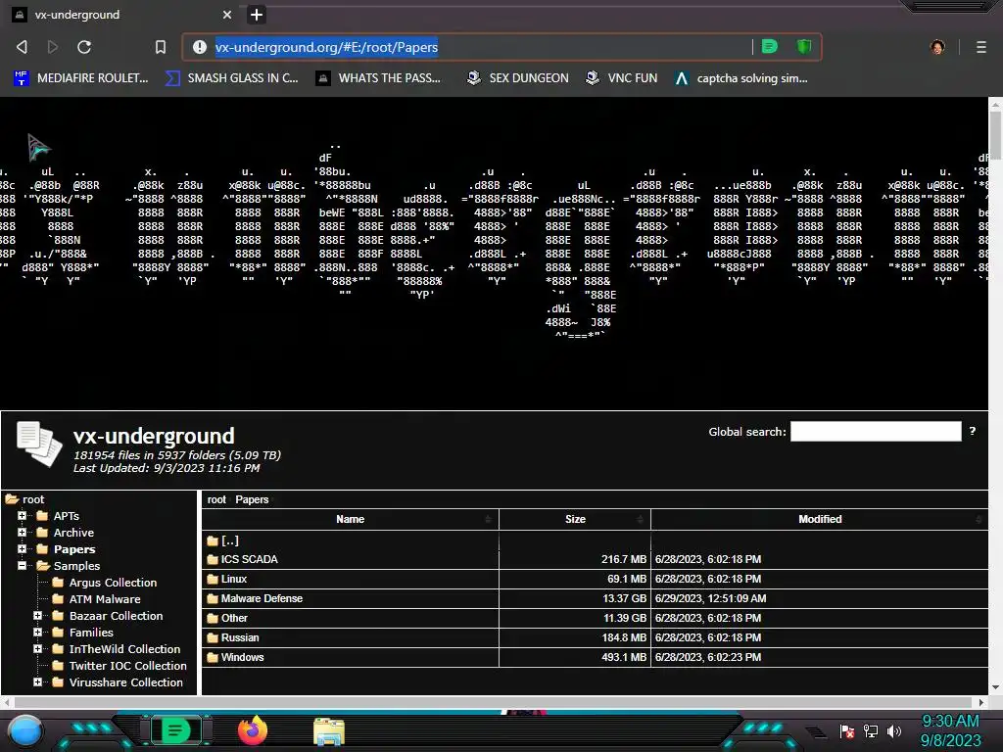Reload the vx-underground page
This screenshot has height=752, width=1003.
pyautogui.click(x=84, y=47)
